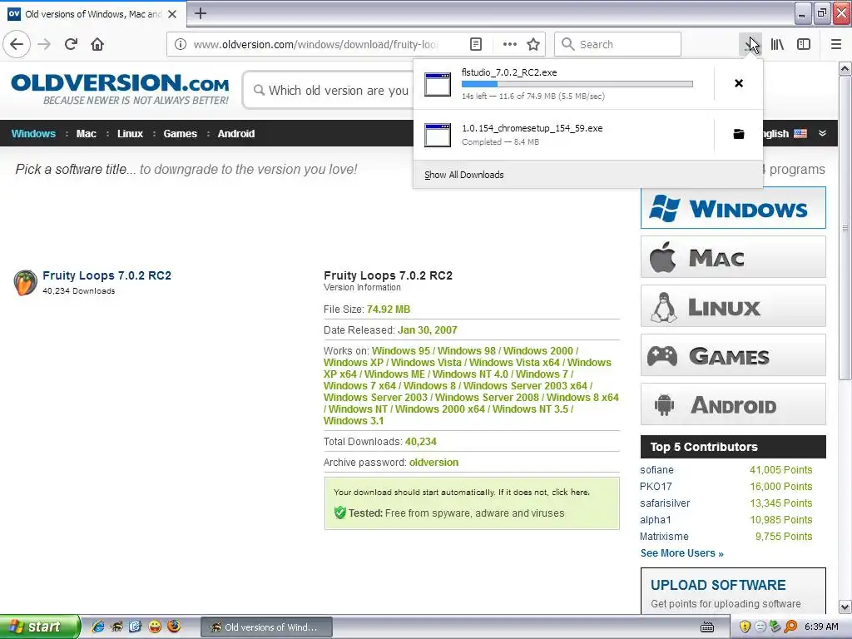Open the Fruity Loops 7.0.2 RC2 link
Image resolution: width=852 pixels, height=639 pixels.
(107, 275)
